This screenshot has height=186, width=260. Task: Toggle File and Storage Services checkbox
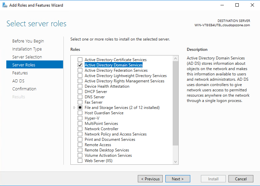click(x=80, y=107)
